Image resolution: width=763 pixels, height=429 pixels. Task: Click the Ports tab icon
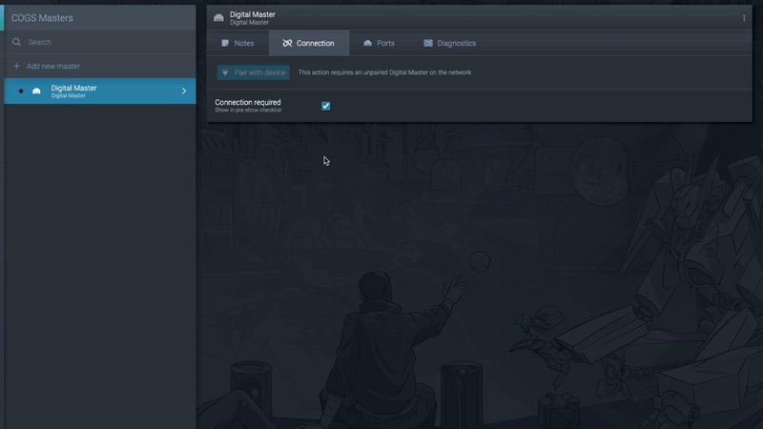click(367, 43)
